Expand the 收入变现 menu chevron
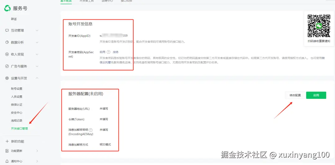335x165 pixels. pos(37,54)
